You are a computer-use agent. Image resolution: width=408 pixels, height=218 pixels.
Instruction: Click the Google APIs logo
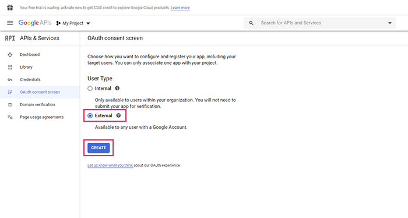pos(35,23)
